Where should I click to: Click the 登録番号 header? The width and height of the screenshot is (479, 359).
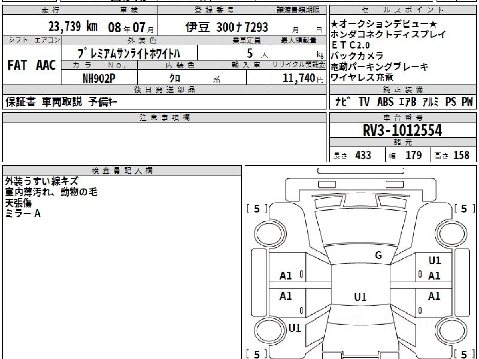pos(214,11)
